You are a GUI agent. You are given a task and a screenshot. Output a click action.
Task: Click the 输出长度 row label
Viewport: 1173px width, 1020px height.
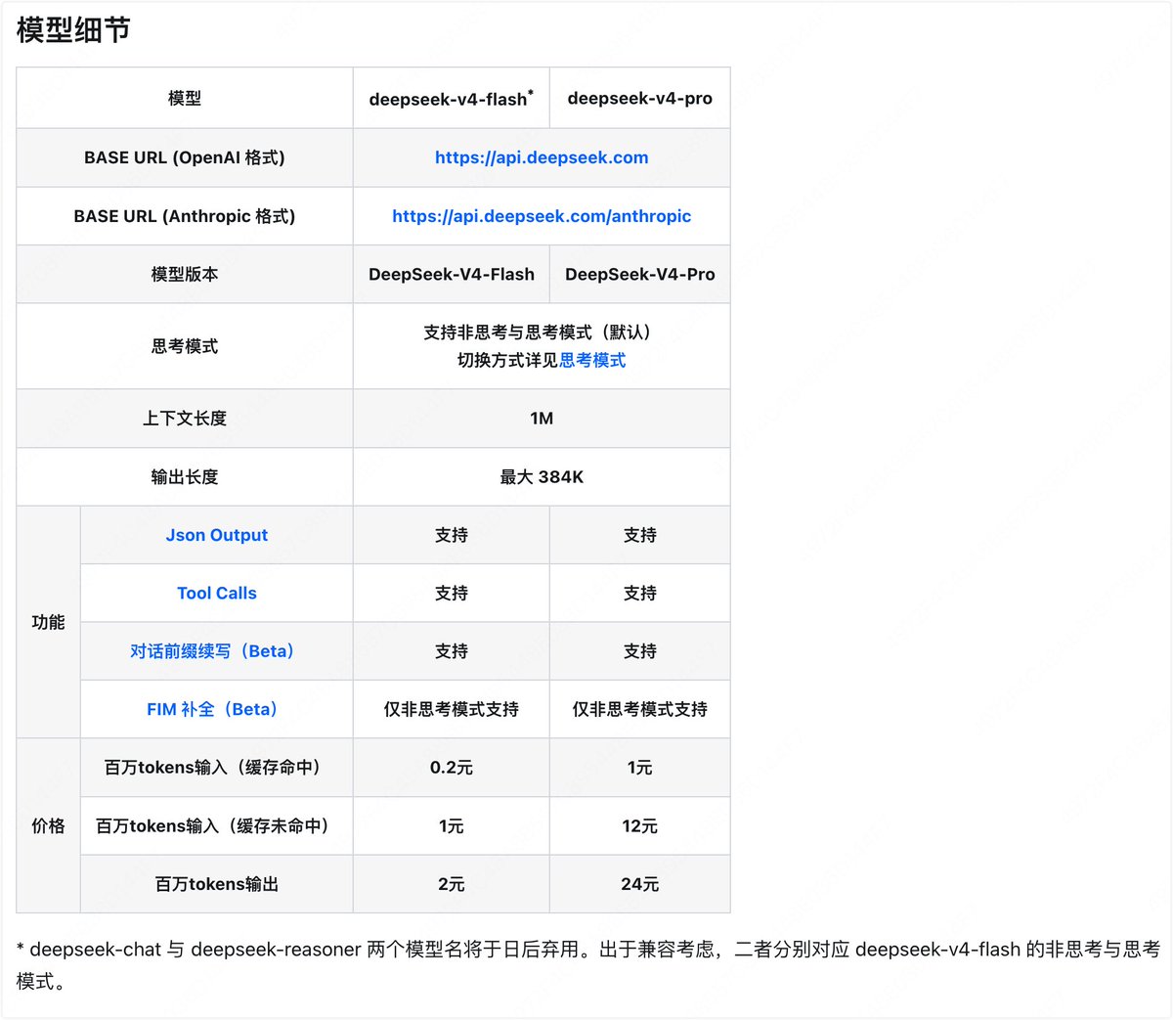(x=185, y=477)
